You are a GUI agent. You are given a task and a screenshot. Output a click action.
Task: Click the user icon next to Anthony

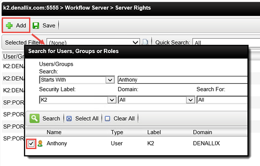[40, 143]
